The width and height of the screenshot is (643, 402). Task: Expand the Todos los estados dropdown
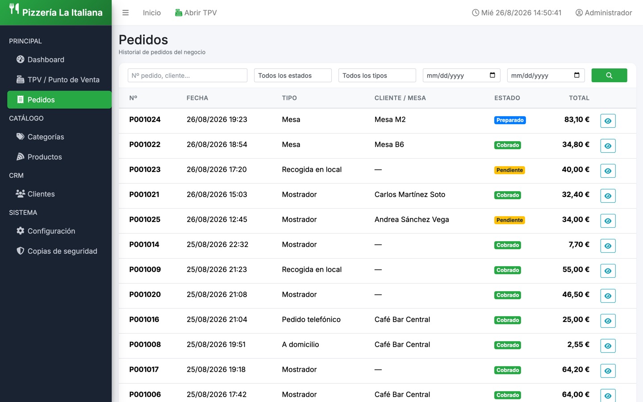(293, 75)
